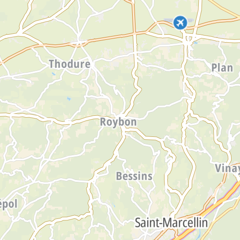
Task: Click the converging road junction in top-left area
Action: pyautogui.click(x=20, y=32)
